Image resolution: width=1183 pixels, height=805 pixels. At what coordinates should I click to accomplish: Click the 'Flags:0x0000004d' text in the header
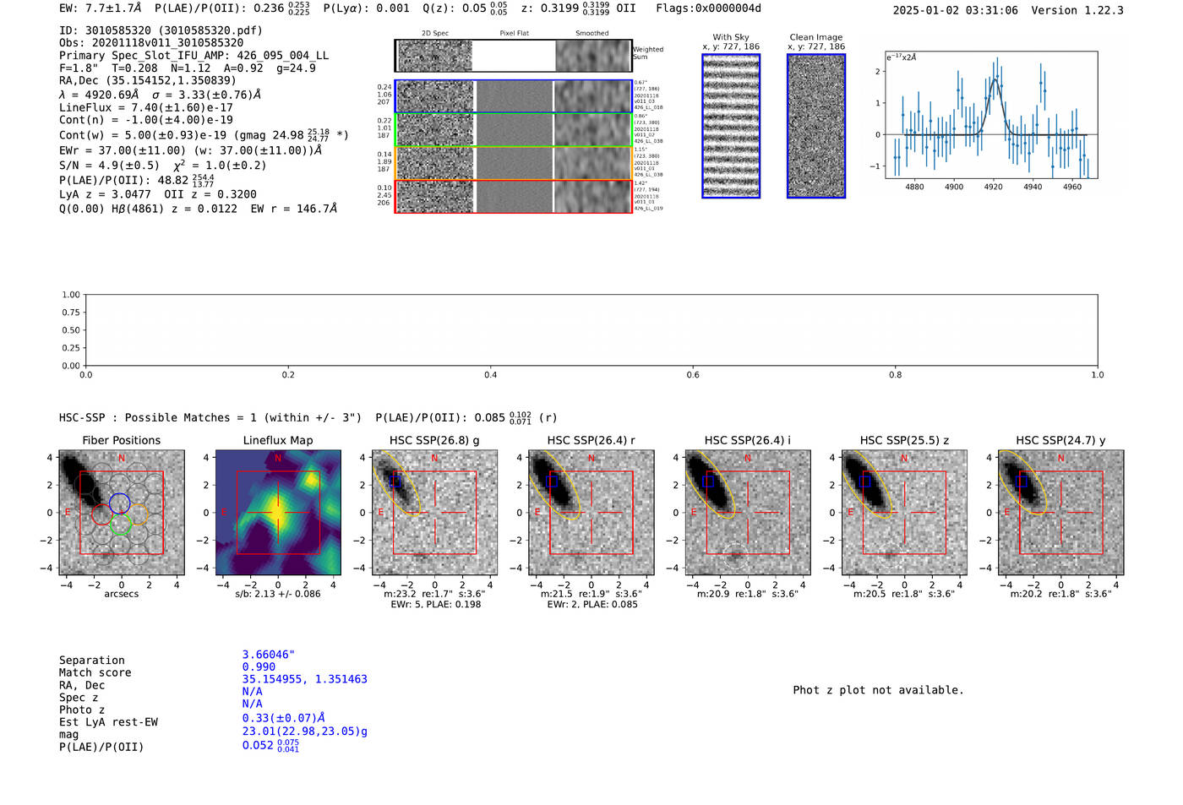708,8
